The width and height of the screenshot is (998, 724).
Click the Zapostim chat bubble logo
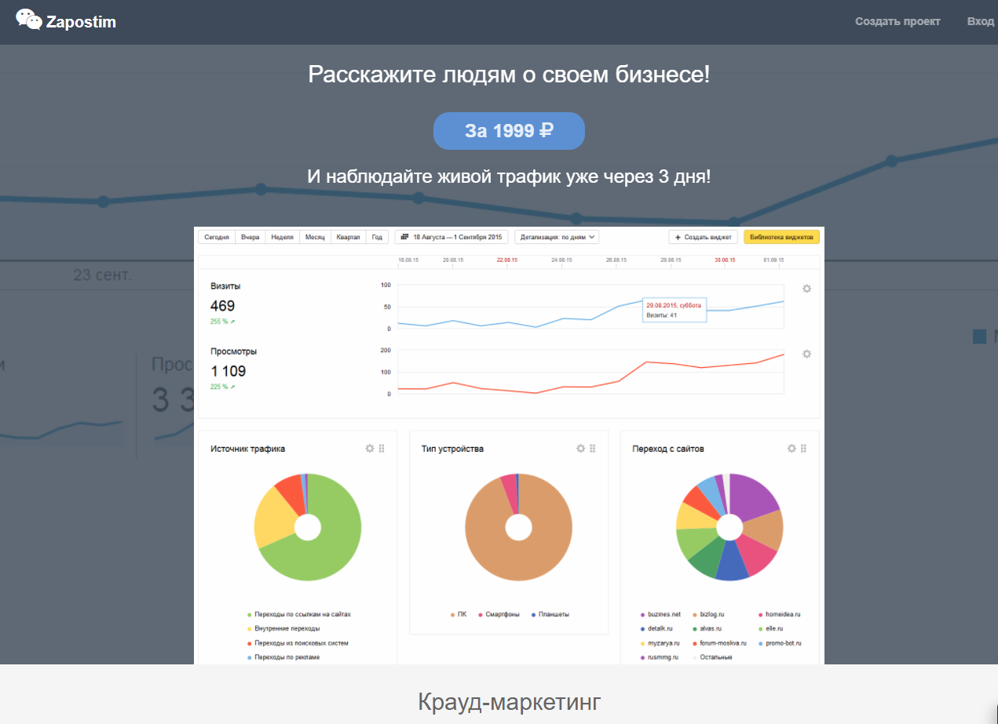(x=29, y=20)
